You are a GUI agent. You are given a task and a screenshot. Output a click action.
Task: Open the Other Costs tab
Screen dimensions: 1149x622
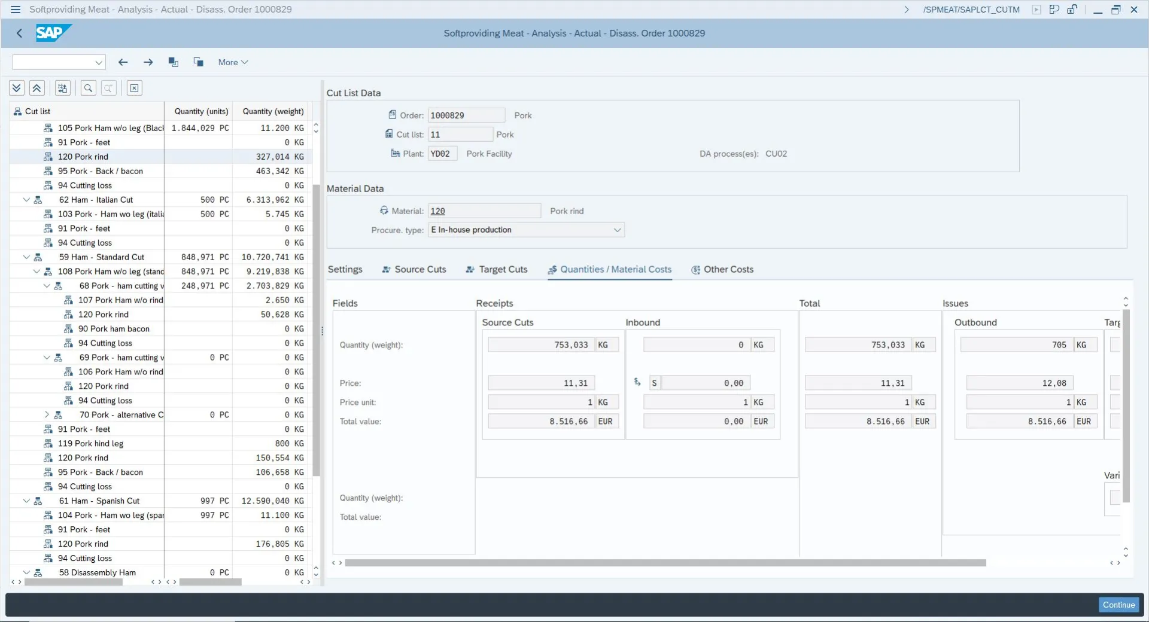click(x=722, y=269)
